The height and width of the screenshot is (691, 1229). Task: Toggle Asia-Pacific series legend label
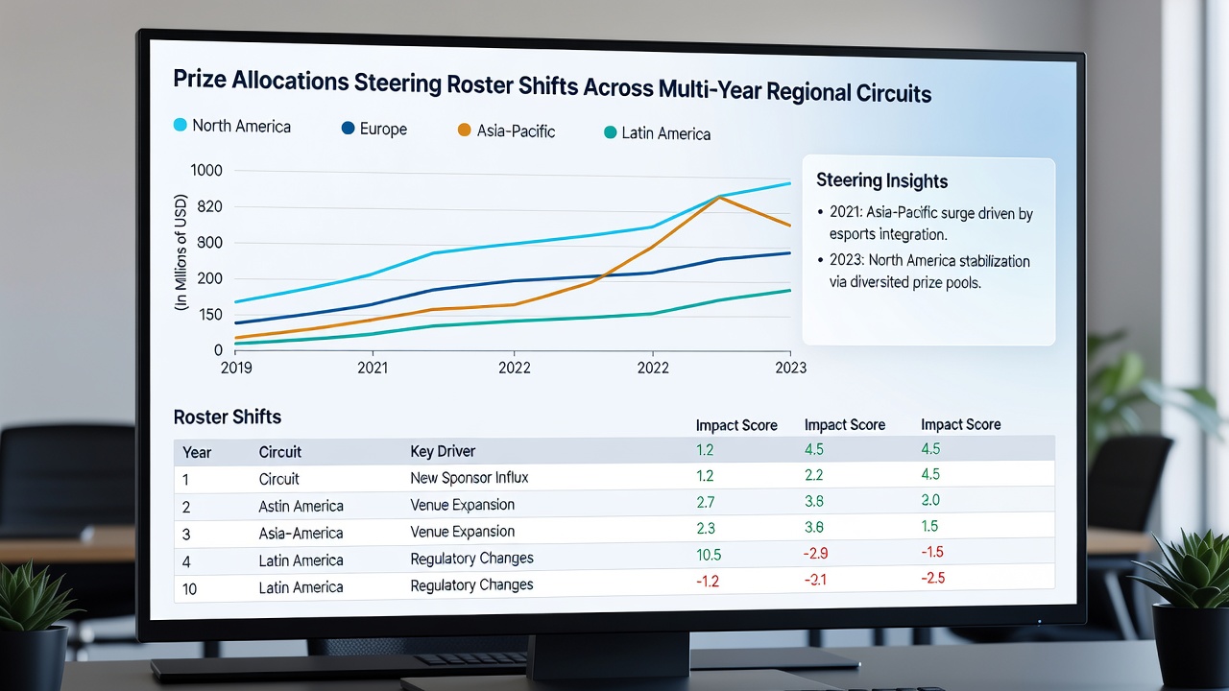[516, 131]
